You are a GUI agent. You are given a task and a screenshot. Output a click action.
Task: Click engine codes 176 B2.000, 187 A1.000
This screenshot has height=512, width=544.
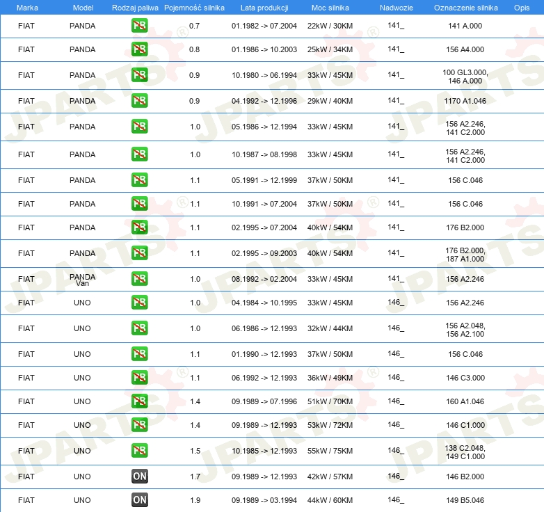tap(465, 255)
